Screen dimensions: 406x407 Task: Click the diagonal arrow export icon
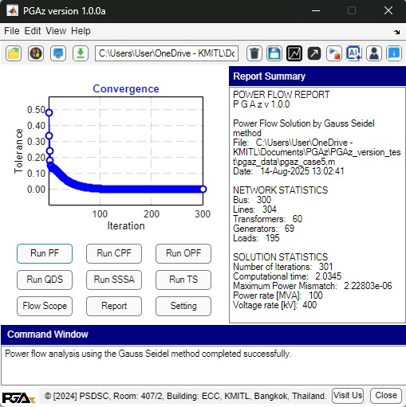314,53
